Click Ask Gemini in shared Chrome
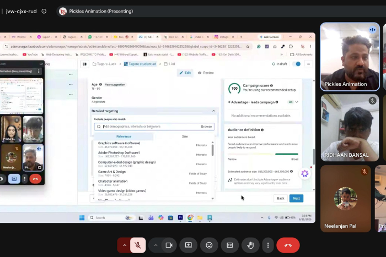This screenshot has height=257, width=386. point(269,37)
